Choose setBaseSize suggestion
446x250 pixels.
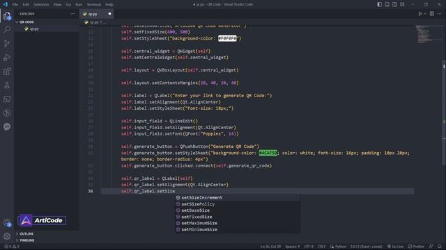237,210
